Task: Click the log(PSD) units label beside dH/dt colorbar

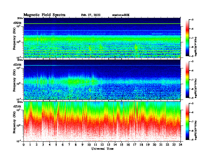Action: (x=196, y=46)
